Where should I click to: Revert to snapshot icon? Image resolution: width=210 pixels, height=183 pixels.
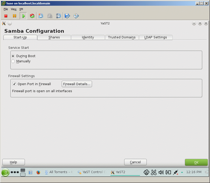pos(50,16)
